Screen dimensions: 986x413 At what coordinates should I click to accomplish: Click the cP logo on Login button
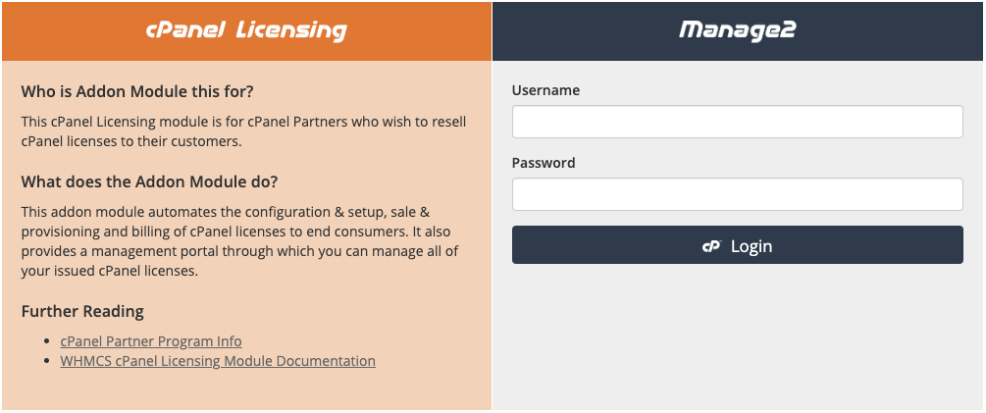(712, 246)
